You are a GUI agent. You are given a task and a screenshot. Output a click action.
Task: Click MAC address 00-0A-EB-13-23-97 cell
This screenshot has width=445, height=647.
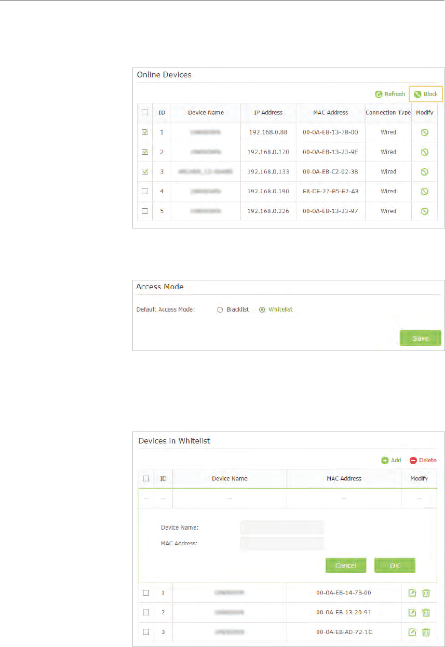[x=330, y=211]
